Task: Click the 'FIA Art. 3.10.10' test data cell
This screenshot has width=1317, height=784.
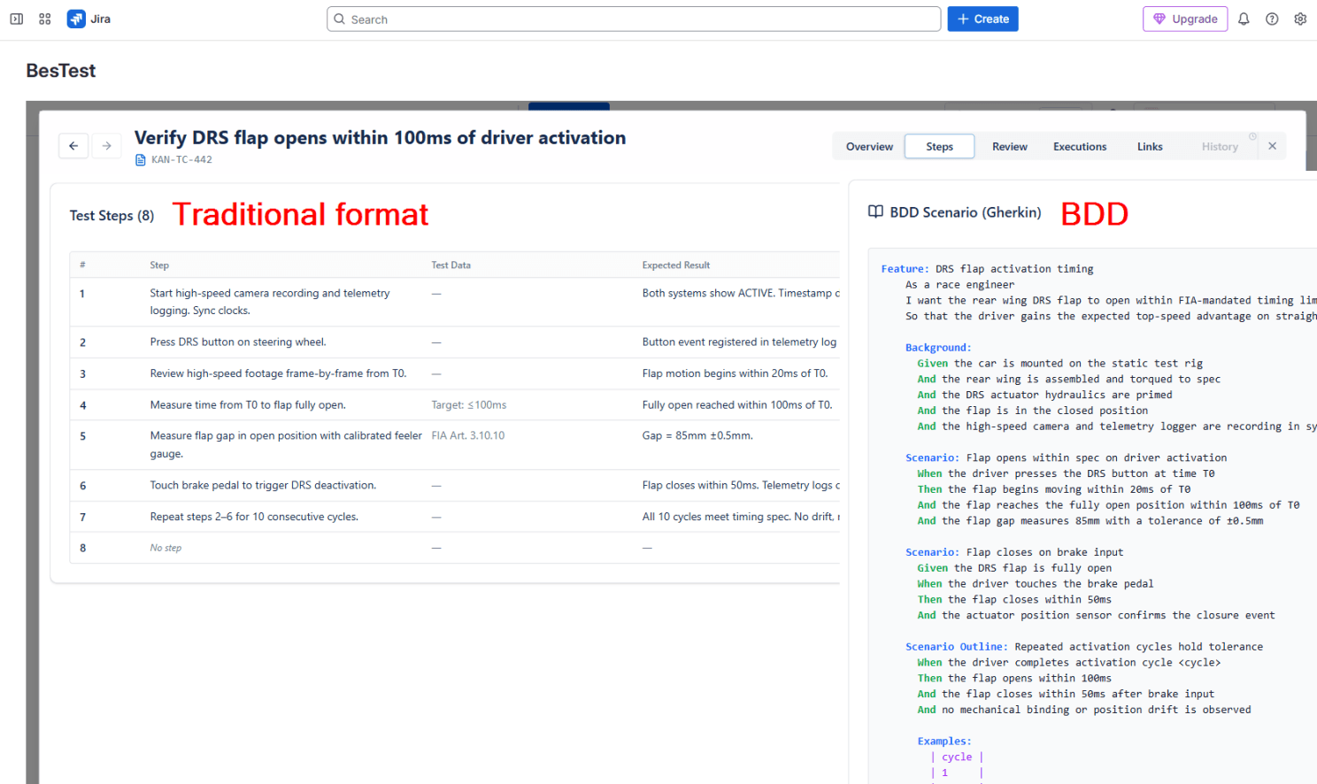Action: (468, 436)
